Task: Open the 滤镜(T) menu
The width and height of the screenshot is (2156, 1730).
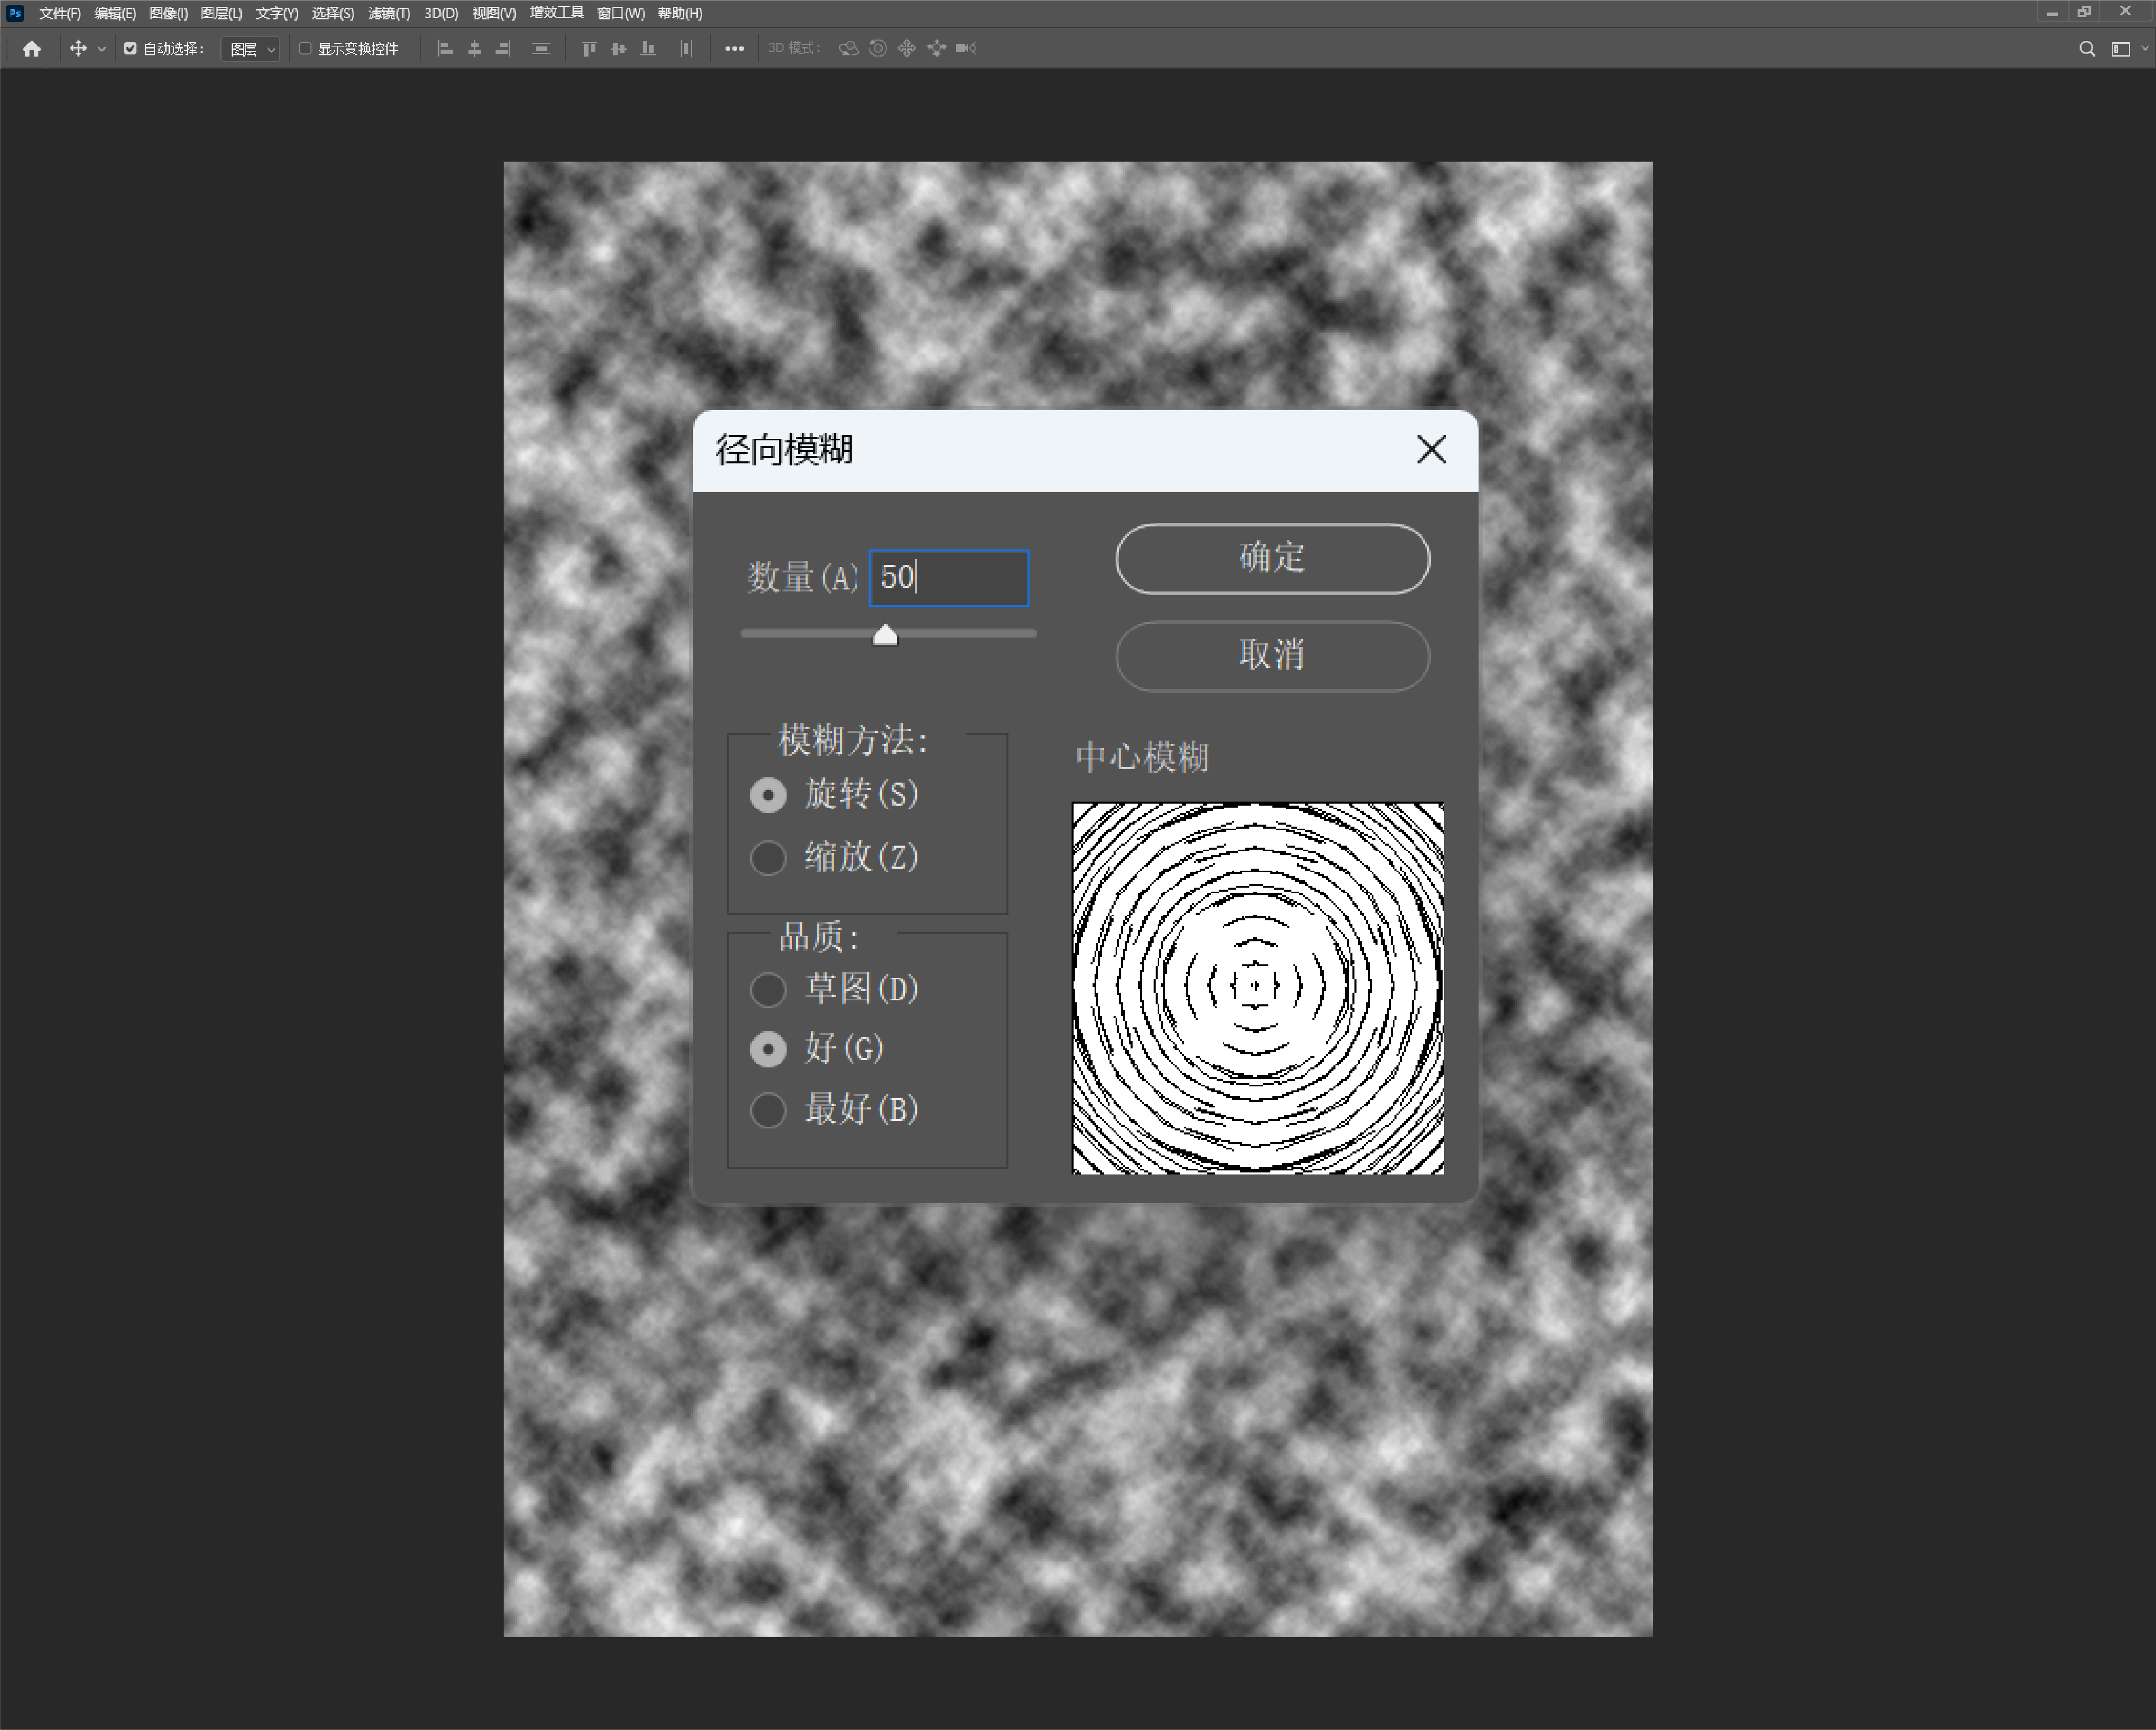Action: click(389, 13)
